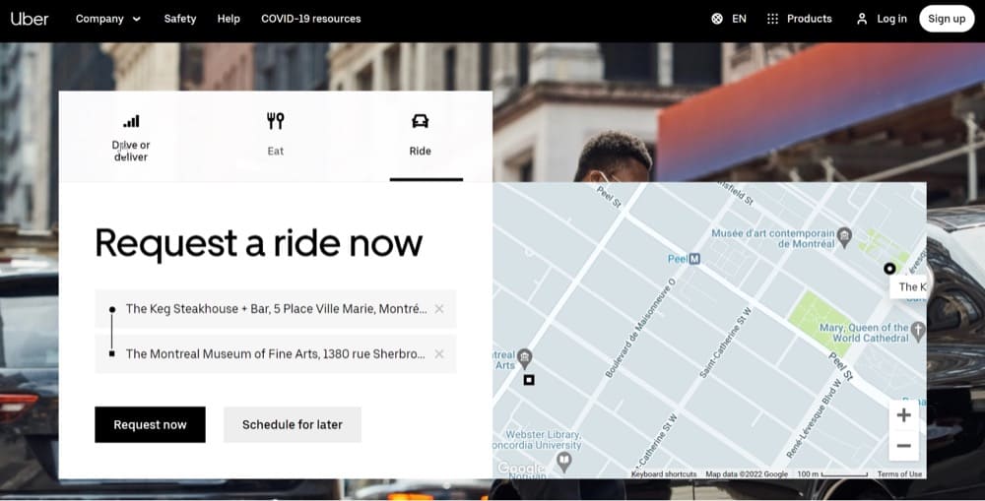Edit pickup location The Keg Steakhouse field
The height and width of the screenshot is (501, 985).
click(x=276, y=309)
